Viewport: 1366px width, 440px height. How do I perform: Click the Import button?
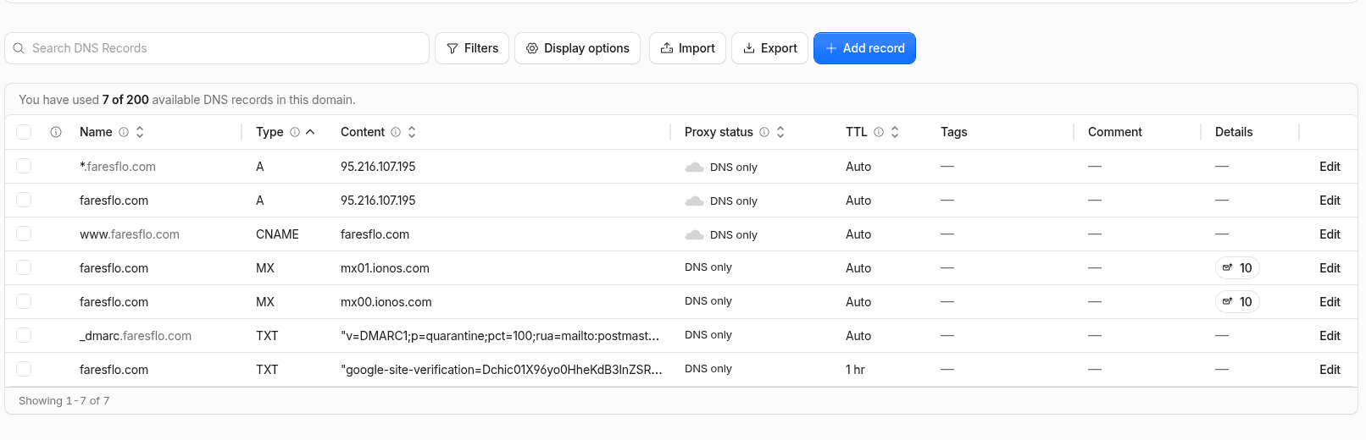click(x=687, y=48)
